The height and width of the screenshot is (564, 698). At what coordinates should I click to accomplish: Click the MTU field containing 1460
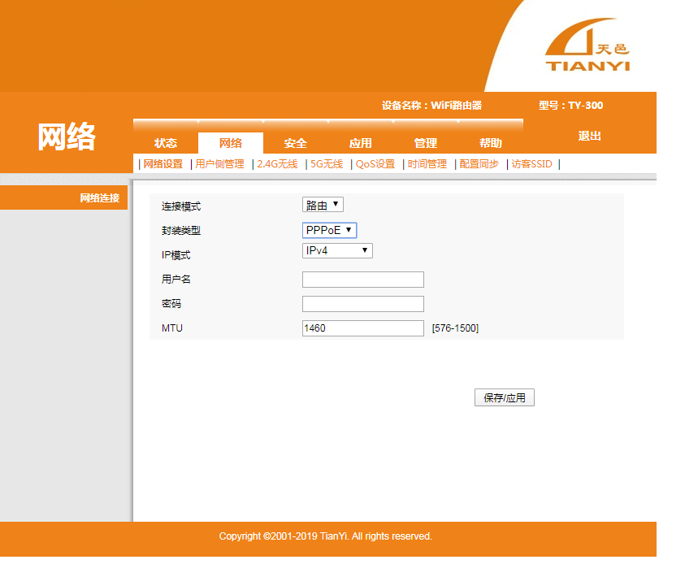362,328
